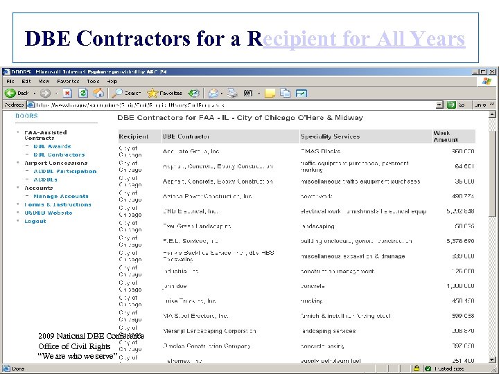Select the john doe contractor cell

[x=175, y=286]
